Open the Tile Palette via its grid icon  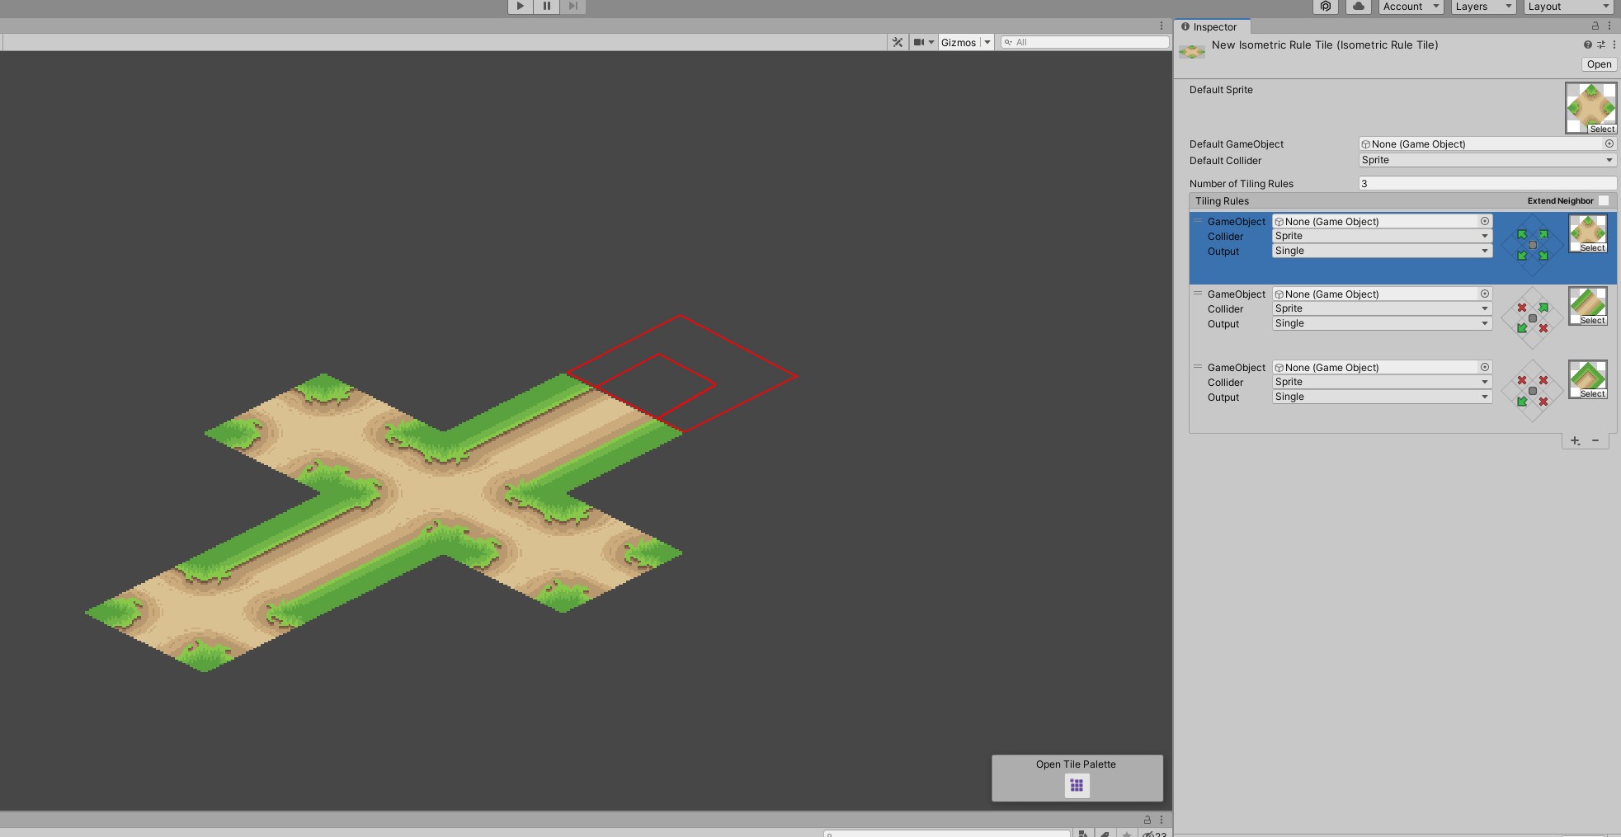(x=1076, y=786)
